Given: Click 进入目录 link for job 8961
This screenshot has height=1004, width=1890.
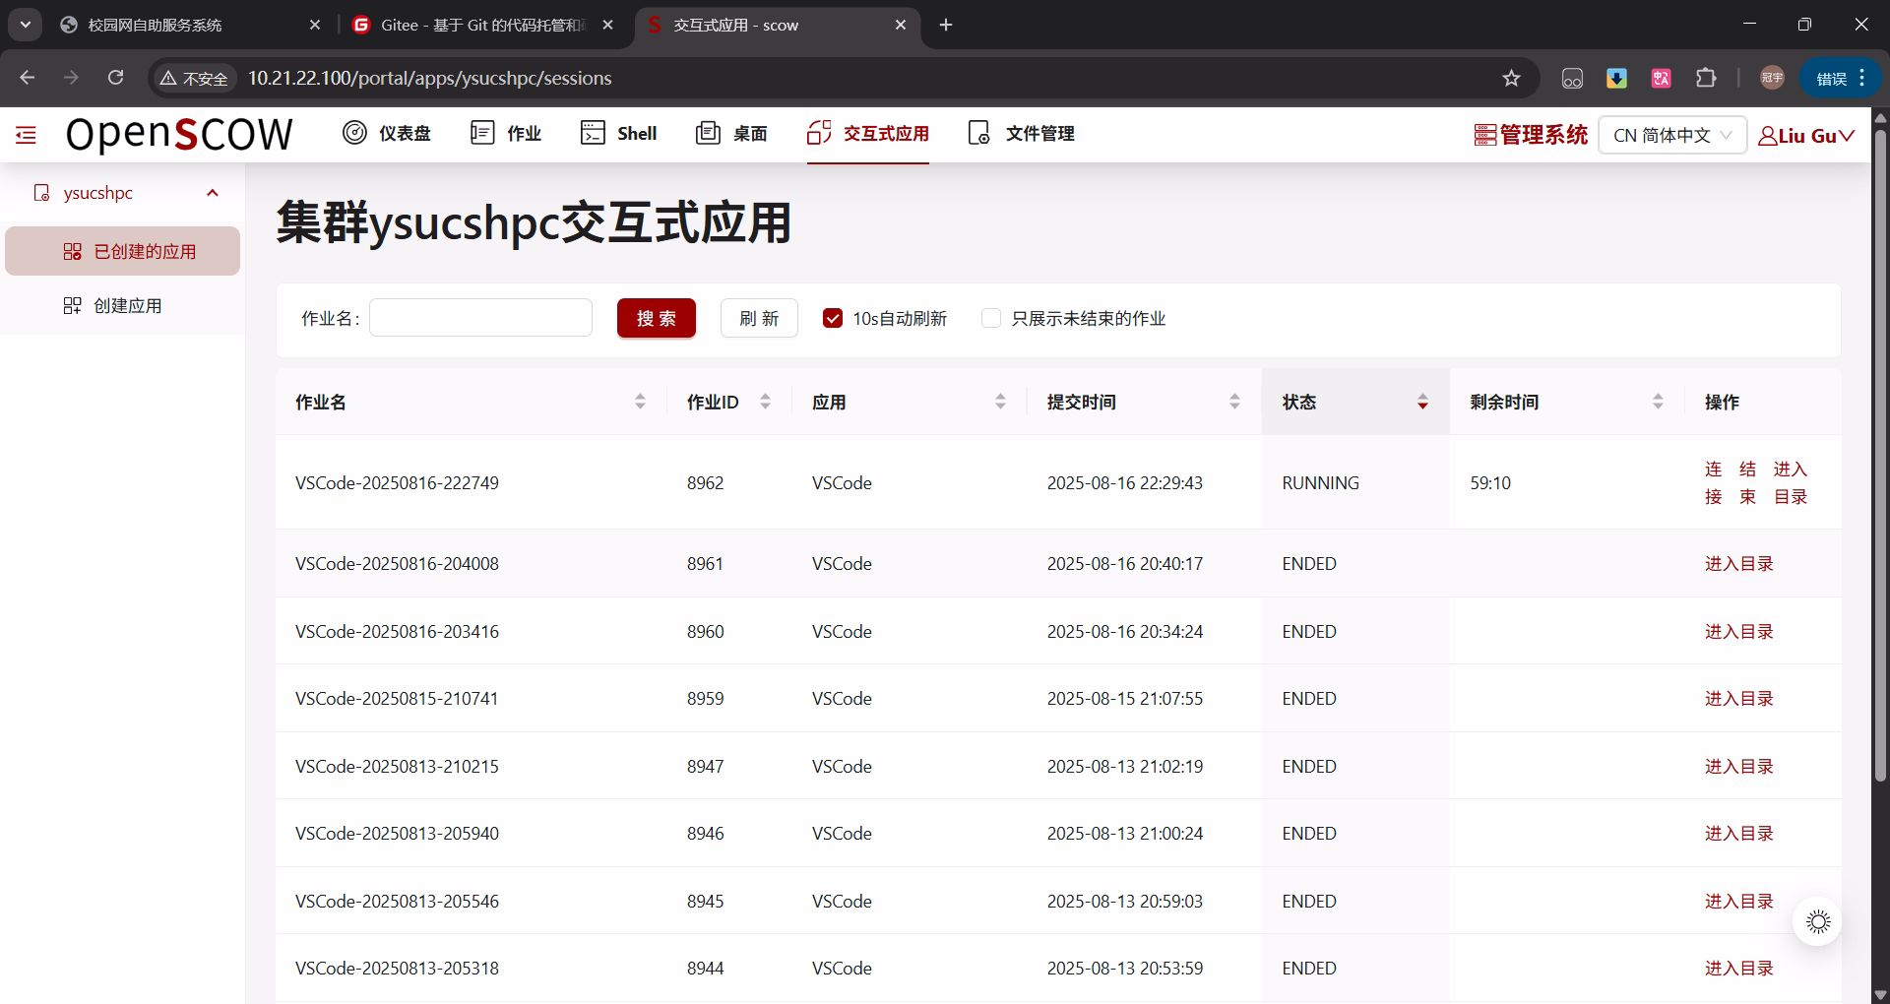Looking at the screenshot, I should [1738, 564].
